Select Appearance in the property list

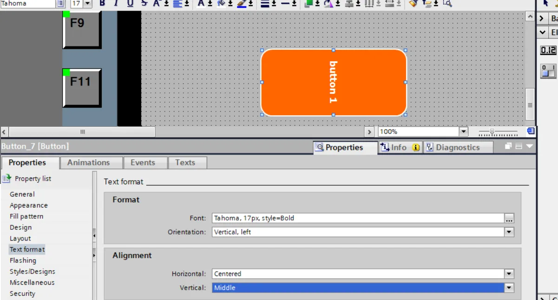coord(29,205)
